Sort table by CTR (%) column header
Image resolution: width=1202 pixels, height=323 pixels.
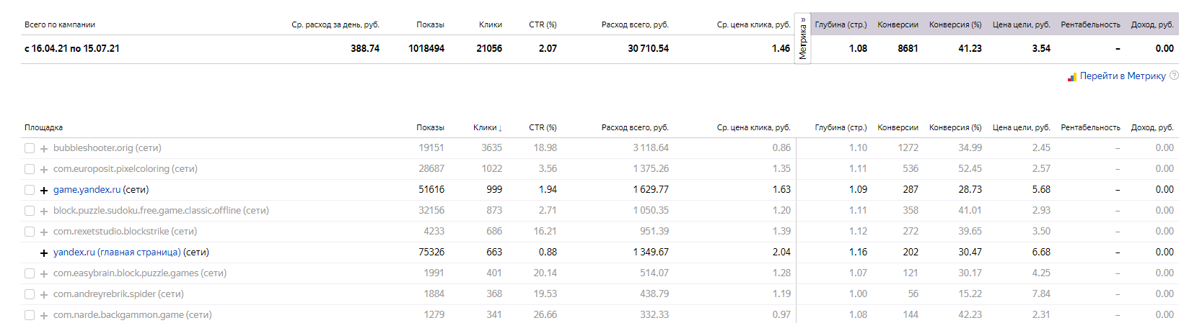pyautogui.click(x=543, y=127)
